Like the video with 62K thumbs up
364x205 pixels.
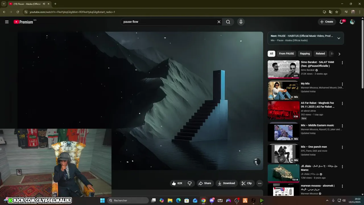[177, 183]
